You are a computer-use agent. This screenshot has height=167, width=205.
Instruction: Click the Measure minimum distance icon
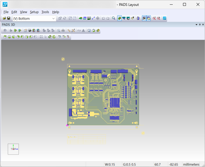click(73, 30)
